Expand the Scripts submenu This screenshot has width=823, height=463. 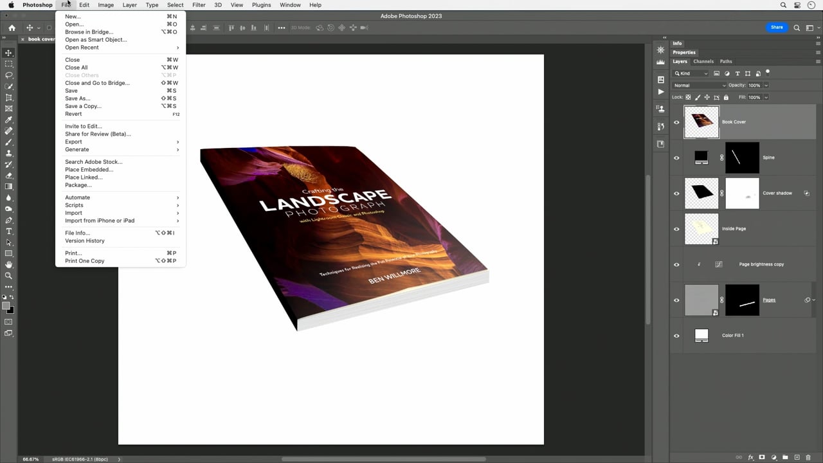(x=121, y=205)
